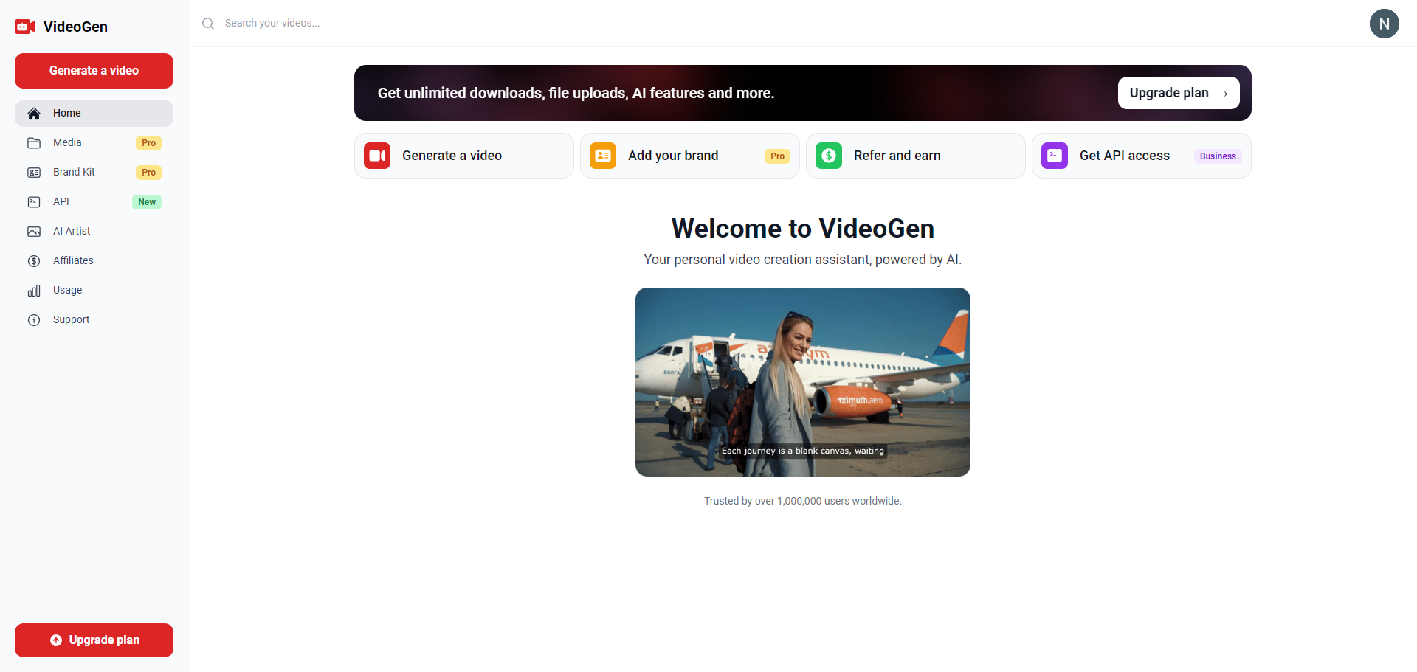Click the VideoGen camera logo icon
This screenshot has height=672, width=1417.
coord(25,27)
